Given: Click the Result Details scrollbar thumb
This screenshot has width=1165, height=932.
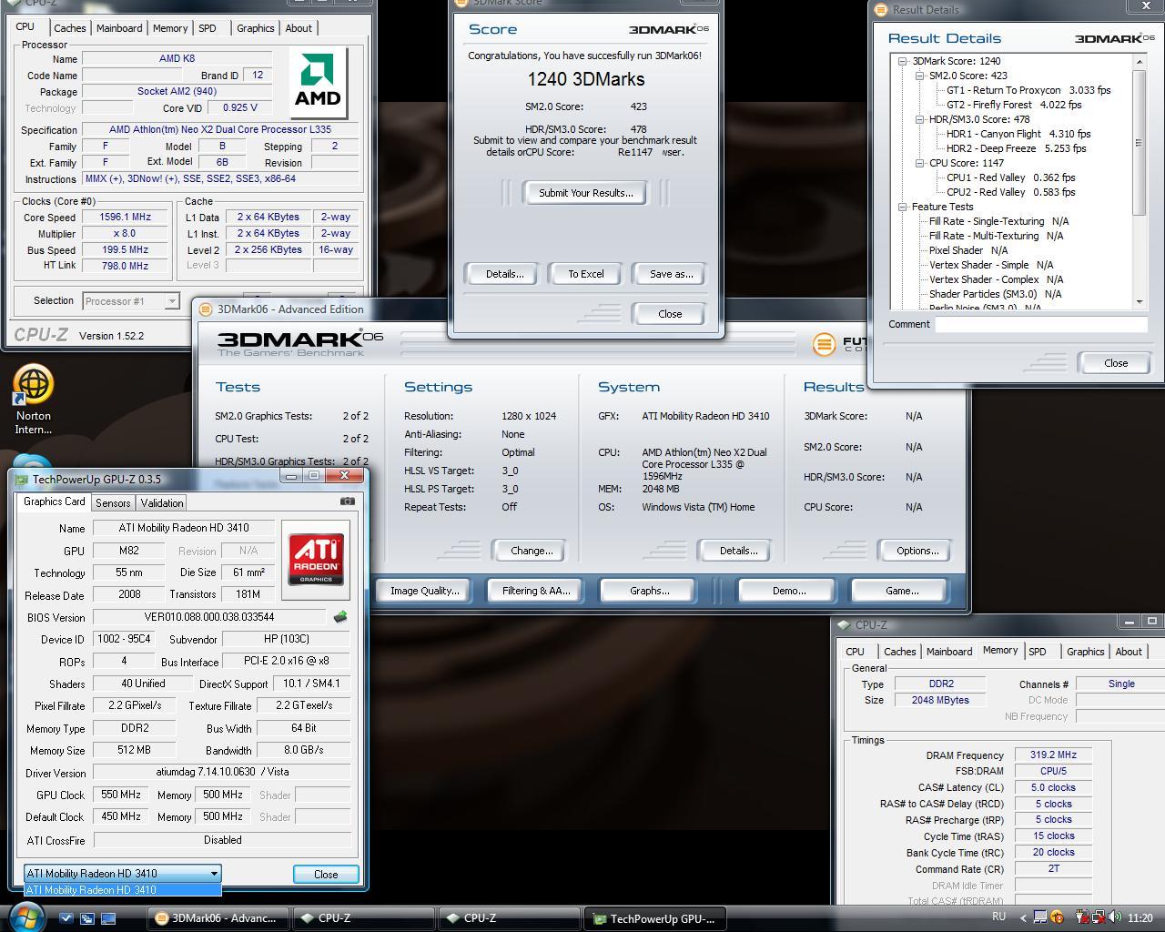Looking at the screenshot, I should click(x=1139, y=142).
